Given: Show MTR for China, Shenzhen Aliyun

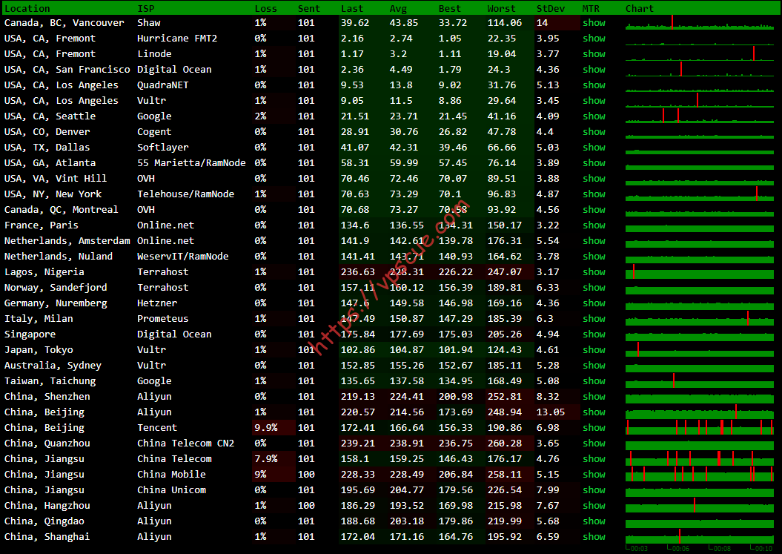Looking at the screenshot, I should (x=594, y=396).
